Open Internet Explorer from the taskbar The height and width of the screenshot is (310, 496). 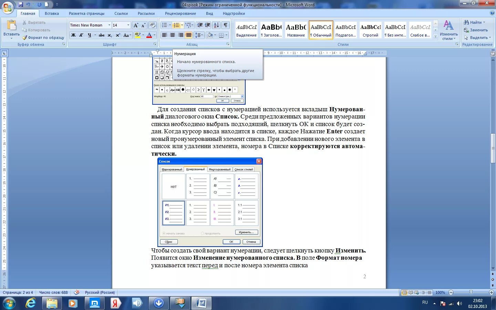point(31,303)
